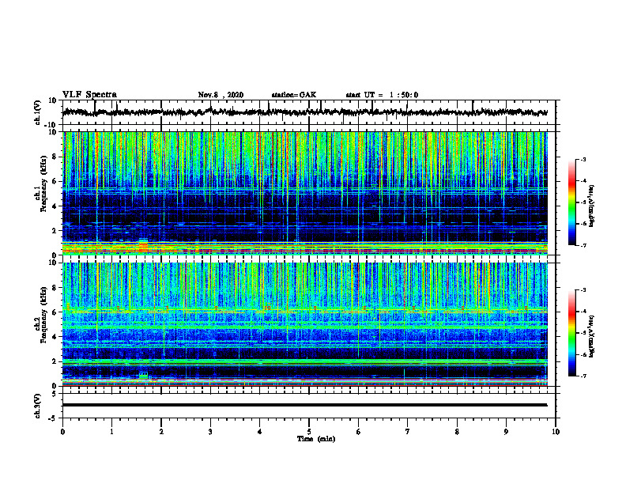This screenshot has height=484, width=626.
Task: Pick the ch.2 color scale bar
Action: coord(571,333)
